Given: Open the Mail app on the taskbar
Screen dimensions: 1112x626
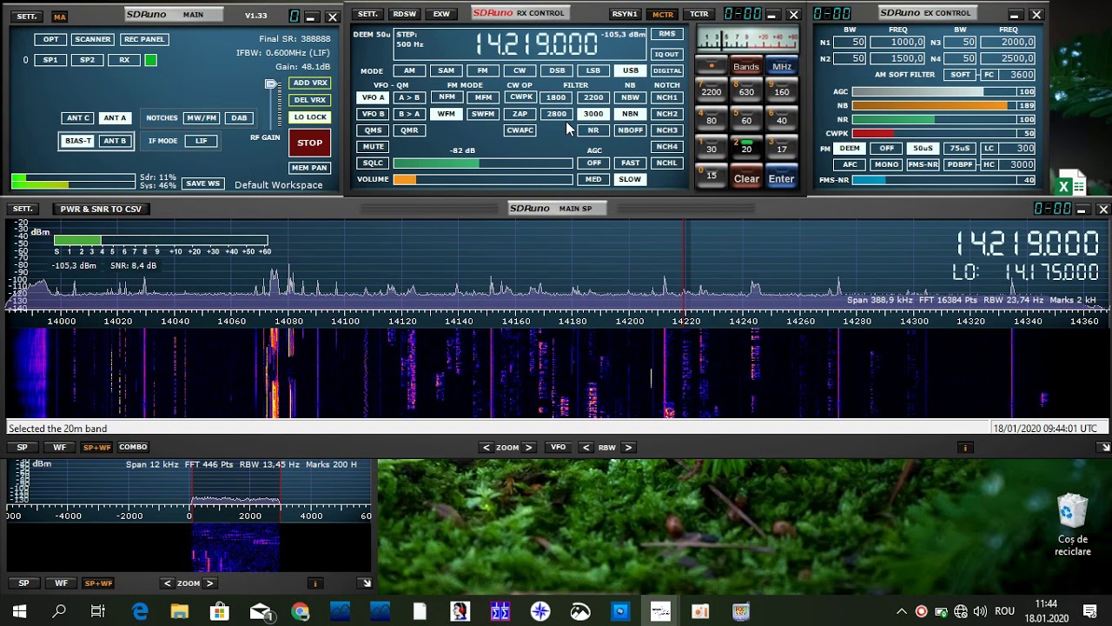Looking at the screenshot, I should 260,611.
